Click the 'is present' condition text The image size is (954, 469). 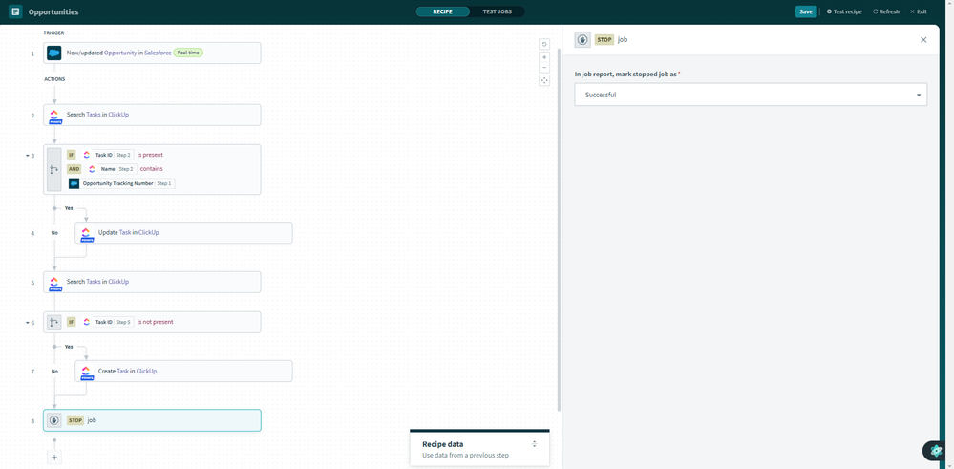[x=150, y=155]
